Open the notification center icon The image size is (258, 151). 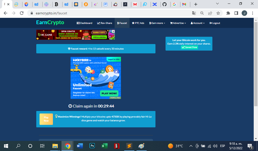pos(250,146)
